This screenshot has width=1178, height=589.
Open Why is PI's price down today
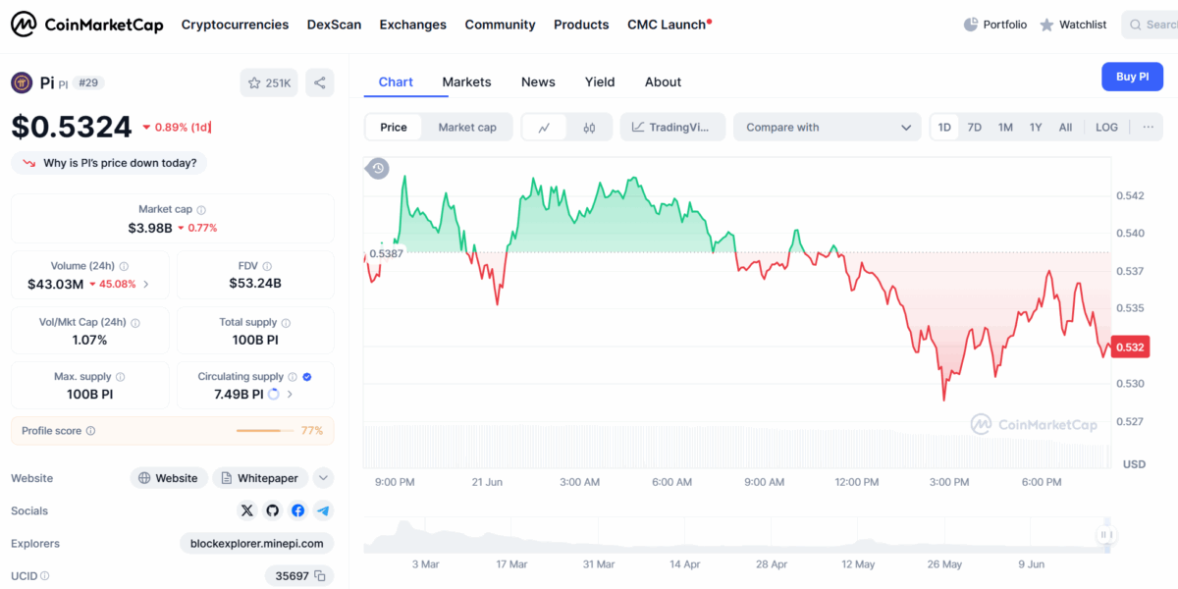point(109,163)
